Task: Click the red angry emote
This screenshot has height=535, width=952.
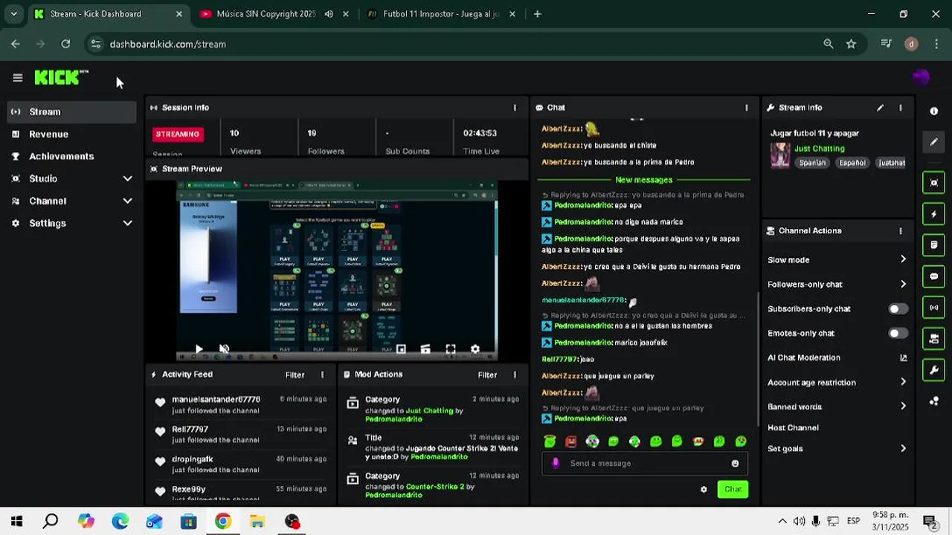Action: tap(570, 441)
